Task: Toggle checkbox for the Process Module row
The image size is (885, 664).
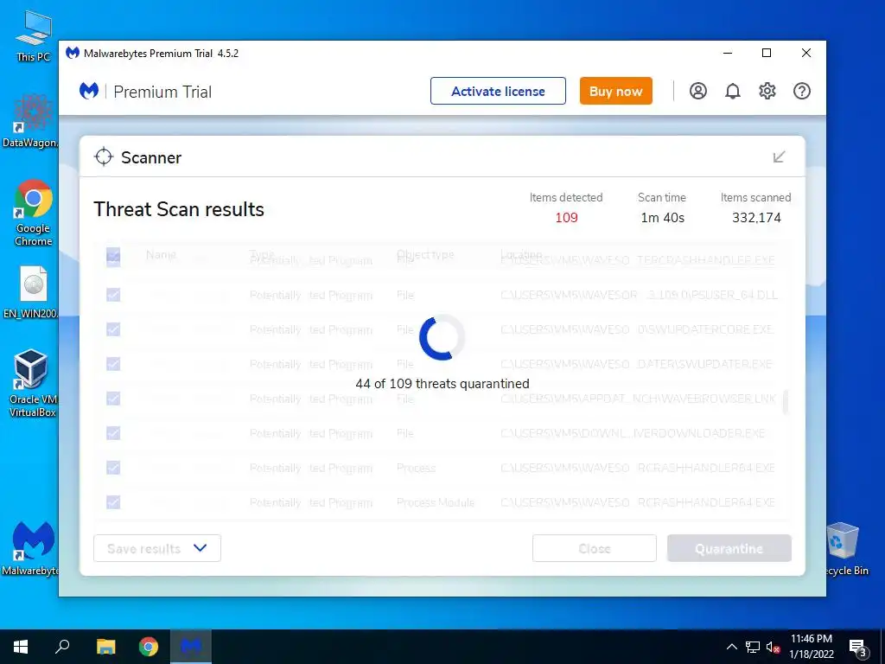Action: click(113, 502)
